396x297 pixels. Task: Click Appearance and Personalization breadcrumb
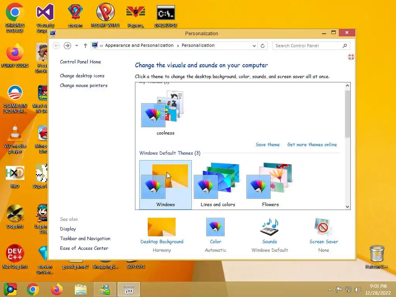139,46
